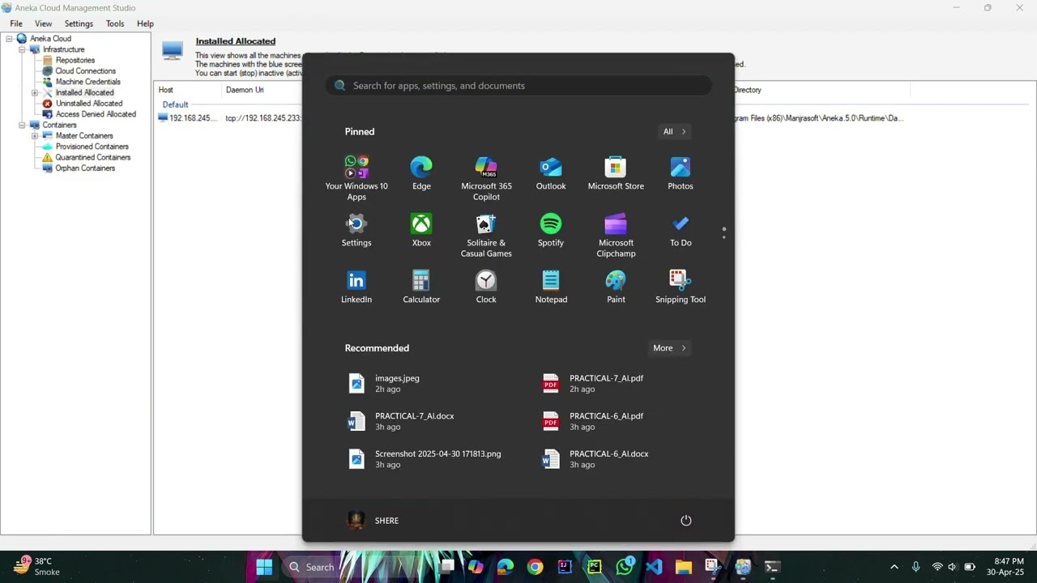Launch Notepad pinned app
Image resolution: width=1037 pixels, height=583 pixels.
[551, 287]
